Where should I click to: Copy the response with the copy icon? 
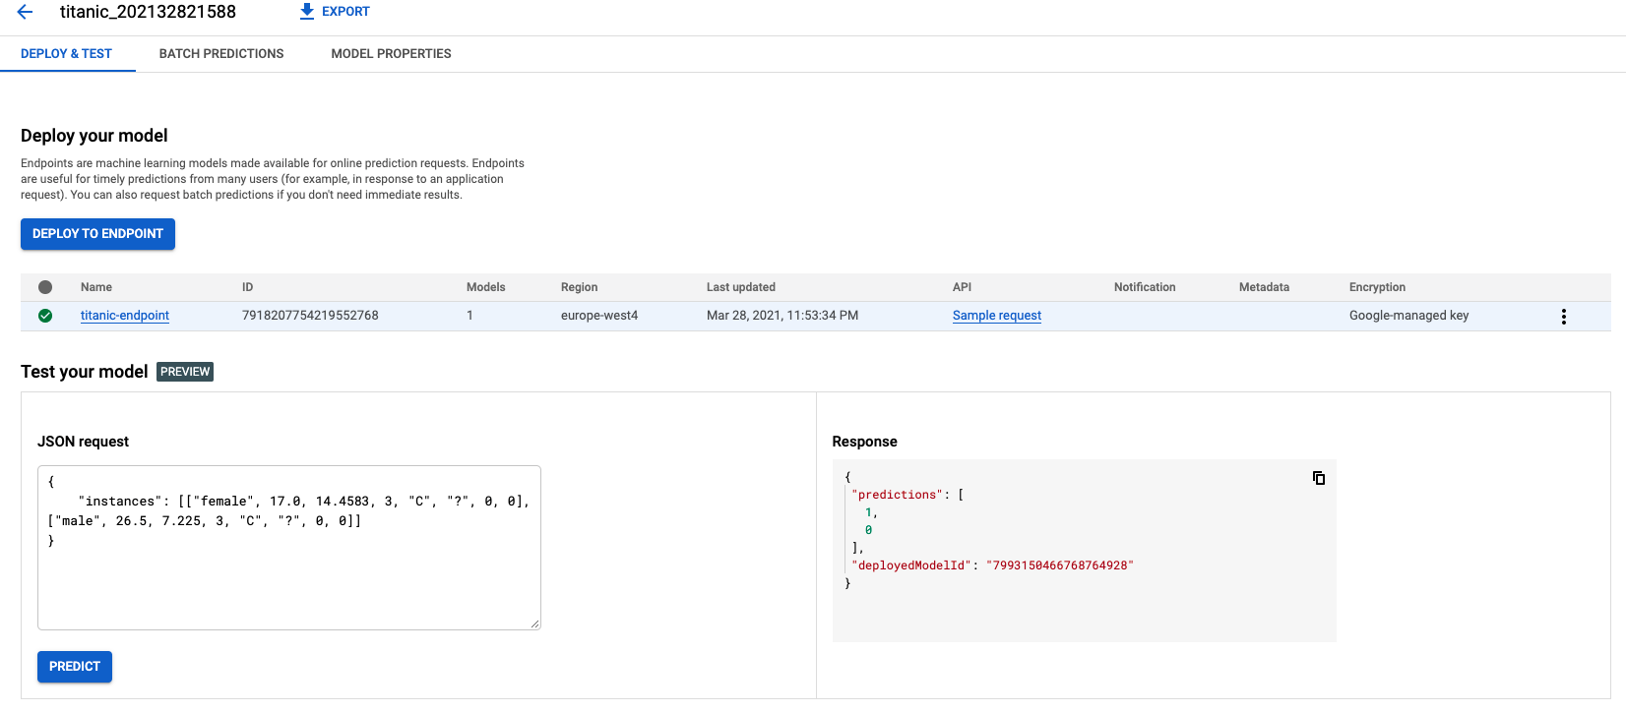(x=1318, y=478)
